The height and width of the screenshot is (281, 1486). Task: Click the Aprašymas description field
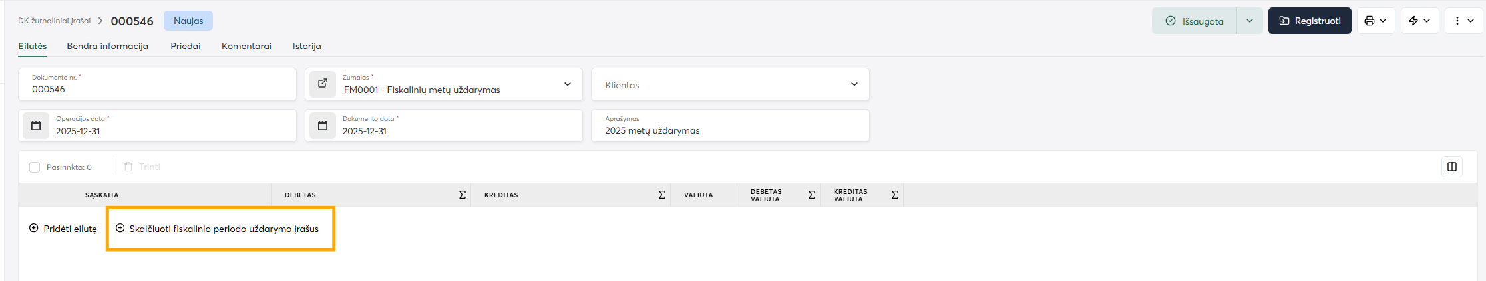(x=730, y=130)
